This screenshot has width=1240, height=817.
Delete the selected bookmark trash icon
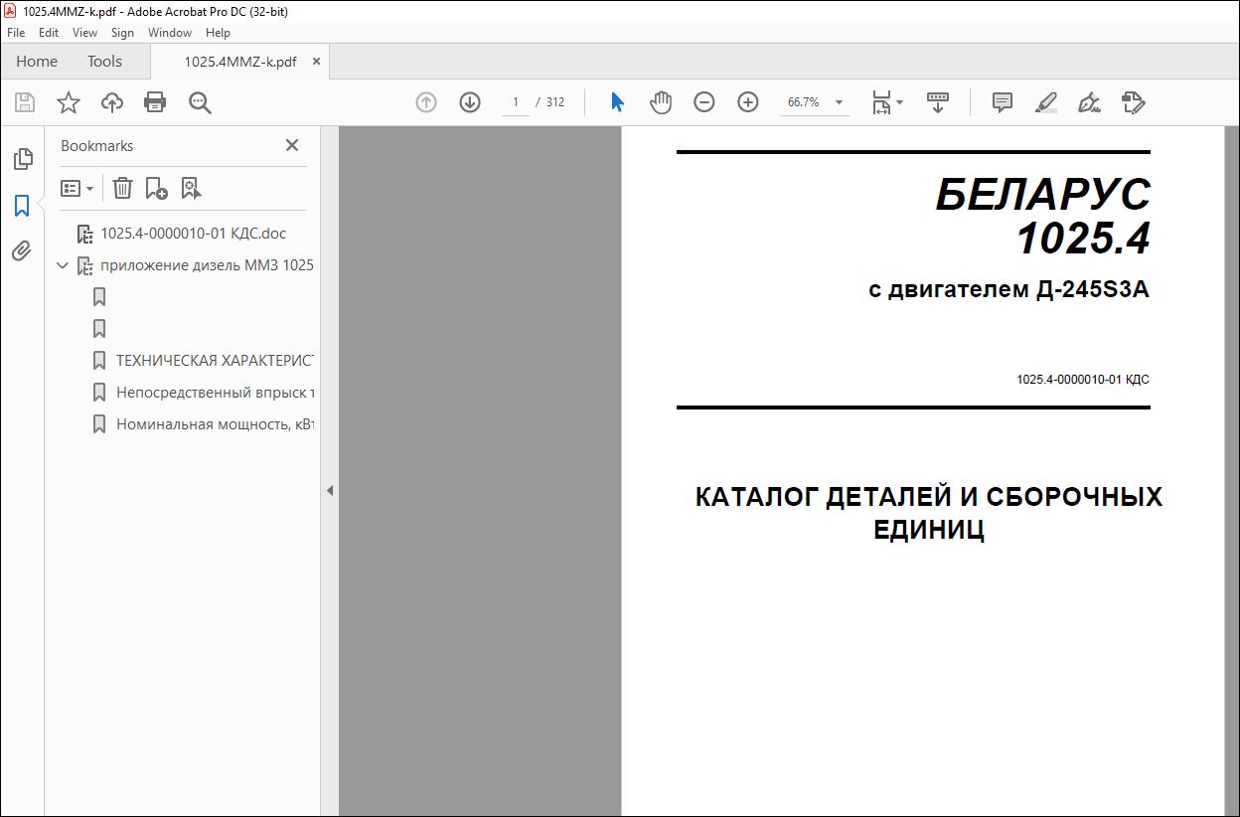click(x=122, y=188)
